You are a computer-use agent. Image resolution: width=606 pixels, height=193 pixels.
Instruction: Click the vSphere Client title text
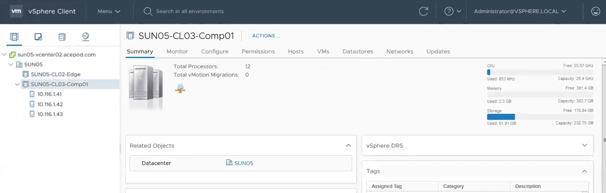point(52,11)
